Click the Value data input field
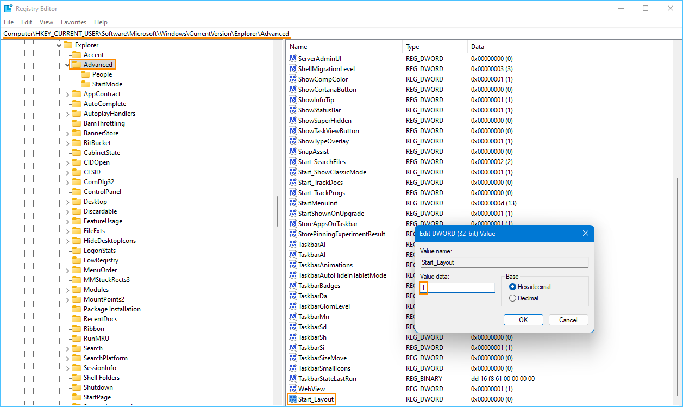Image resolution: width=683 pixels, height=407 pixels. coord(458,287)
